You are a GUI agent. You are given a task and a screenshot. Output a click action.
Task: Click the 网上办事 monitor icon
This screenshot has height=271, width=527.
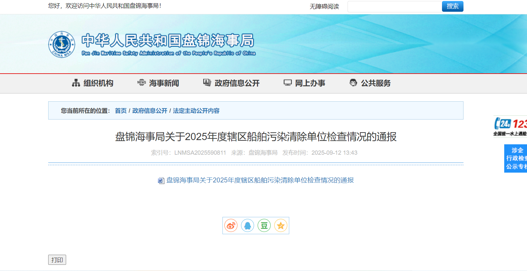(x=288, y=83)
